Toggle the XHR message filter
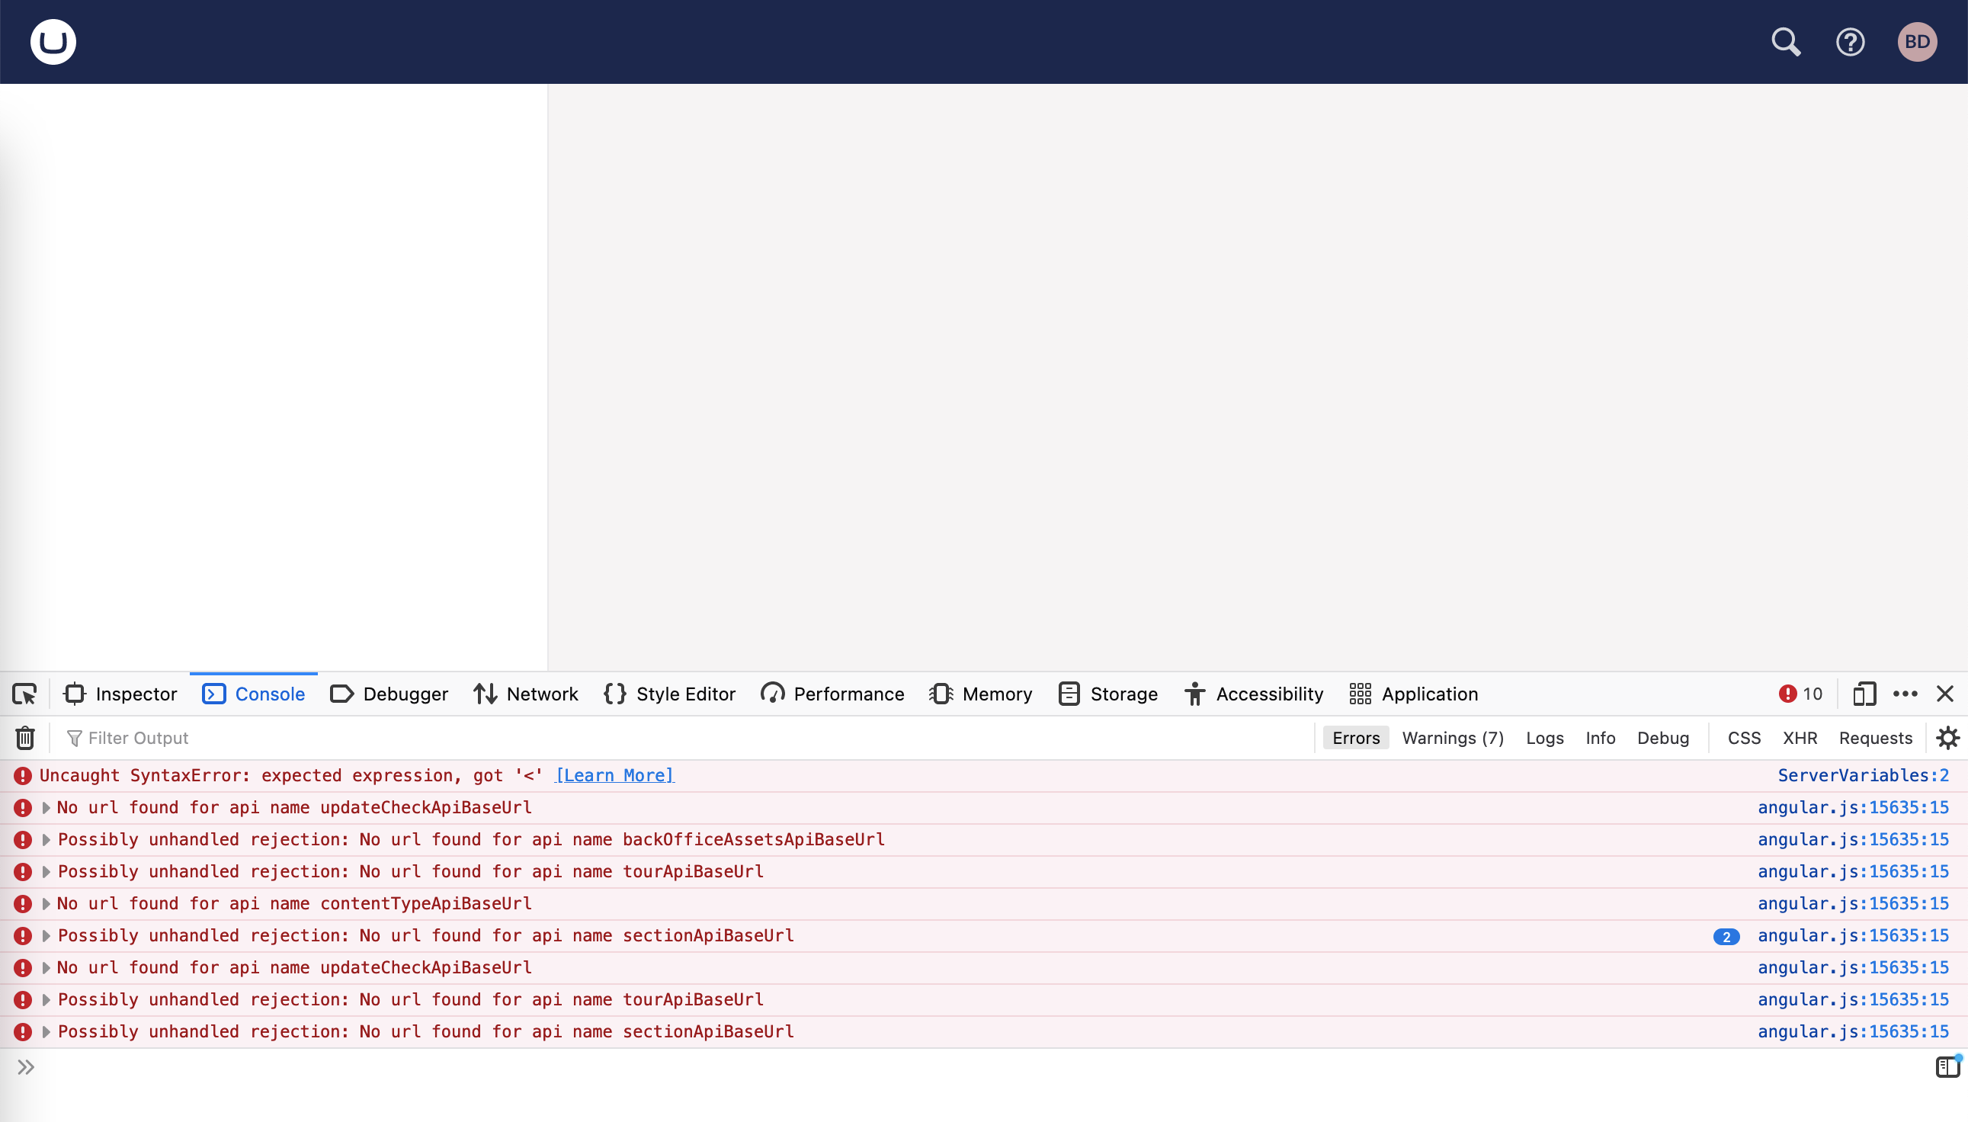1968x1122 pixels. 1800,738
